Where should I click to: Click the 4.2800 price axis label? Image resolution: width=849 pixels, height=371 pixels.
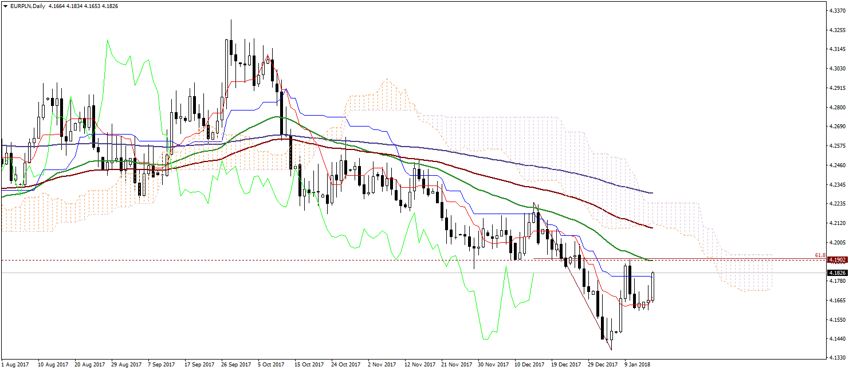837,107
